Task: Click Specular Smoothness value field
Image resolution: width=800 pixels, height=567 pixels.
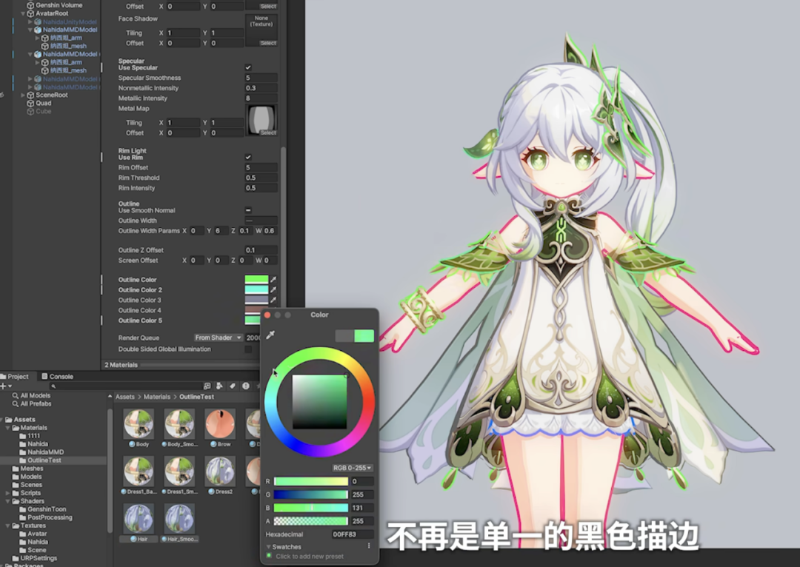Action: (x=261, y=78)
